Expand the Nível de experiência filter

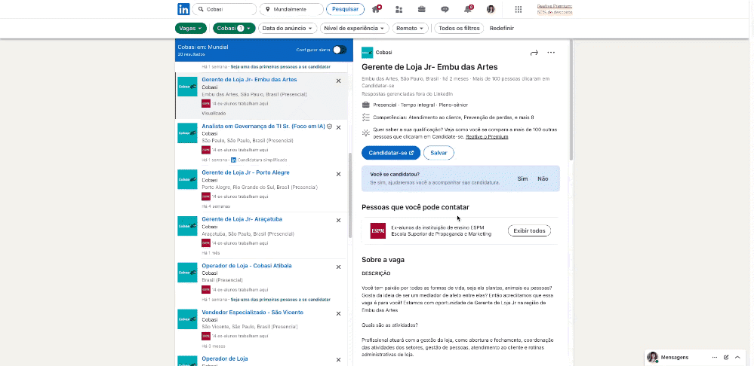pyautogui.click(x=354, y=28)
